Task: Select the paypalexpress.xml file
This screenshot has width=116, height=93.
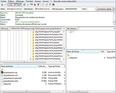Action: pyautogui.click(x=11, y=75)
